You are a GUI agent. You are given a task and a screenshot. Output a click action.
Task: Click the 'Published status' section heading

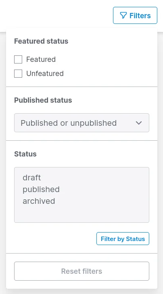[x=43, y=100]
